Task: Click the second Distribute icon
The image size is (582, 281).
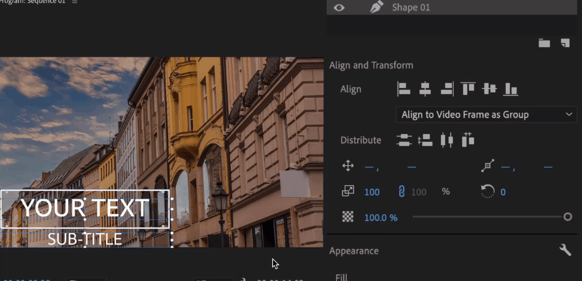Action: (x=425, y=140)
